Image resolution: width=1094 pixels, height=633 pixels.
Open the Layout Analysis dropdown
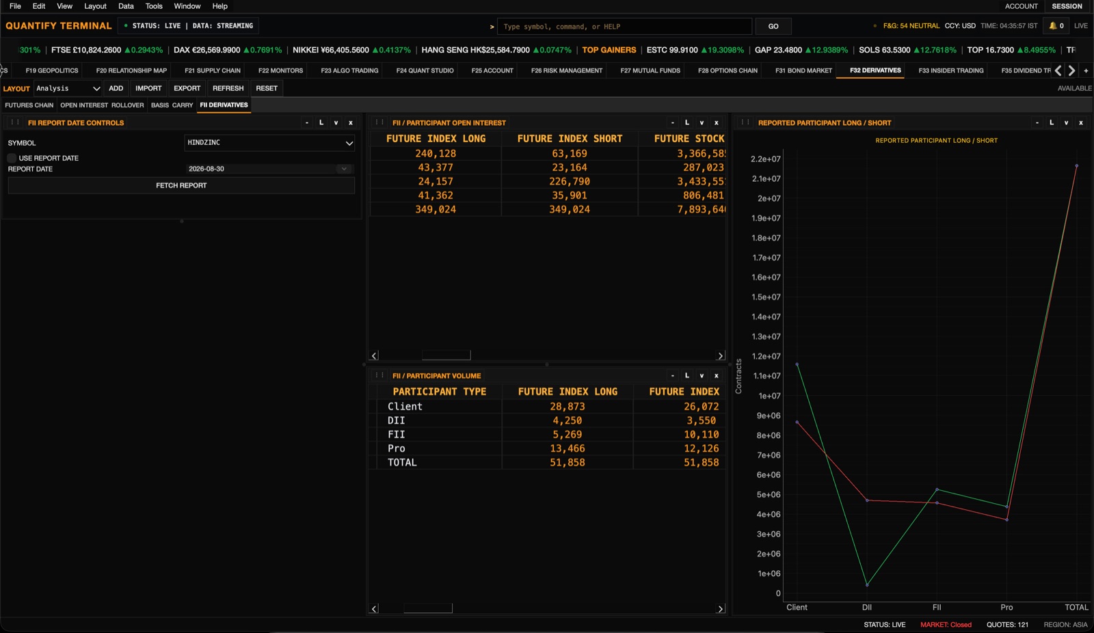68,88
